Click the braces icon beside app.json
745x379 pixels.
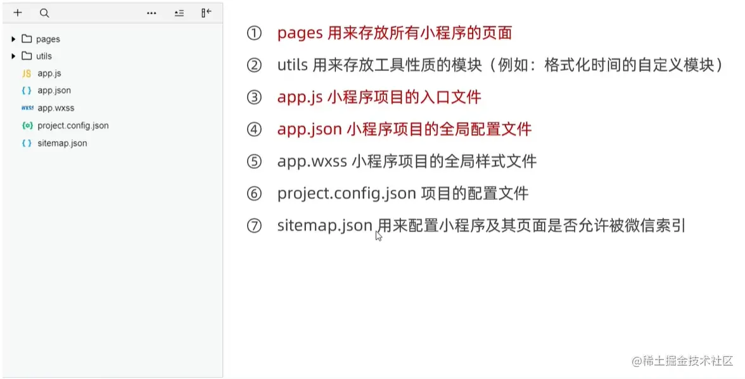coord(27,90)
